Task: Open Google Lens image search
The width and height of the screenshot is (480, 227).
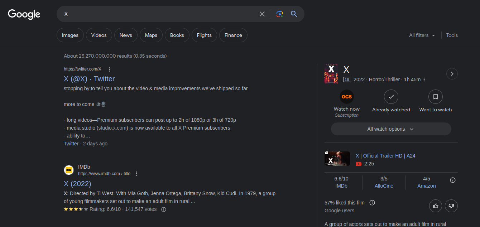Action: tap(280, 14)
